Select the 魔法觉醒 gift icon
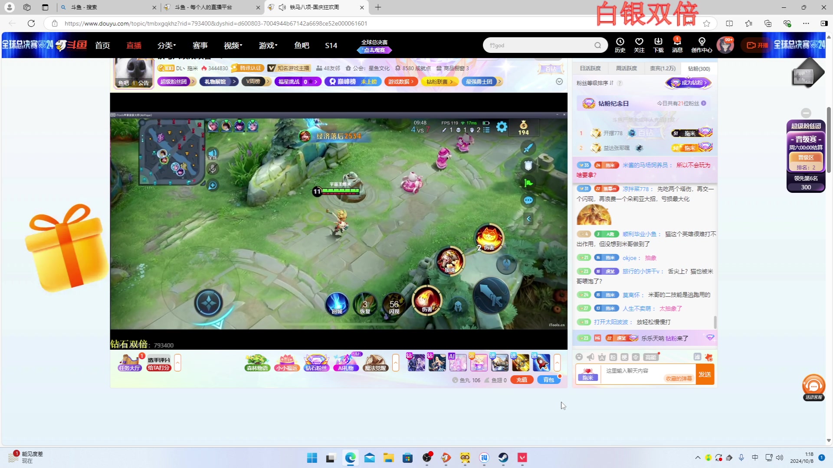 click(375, 363)
